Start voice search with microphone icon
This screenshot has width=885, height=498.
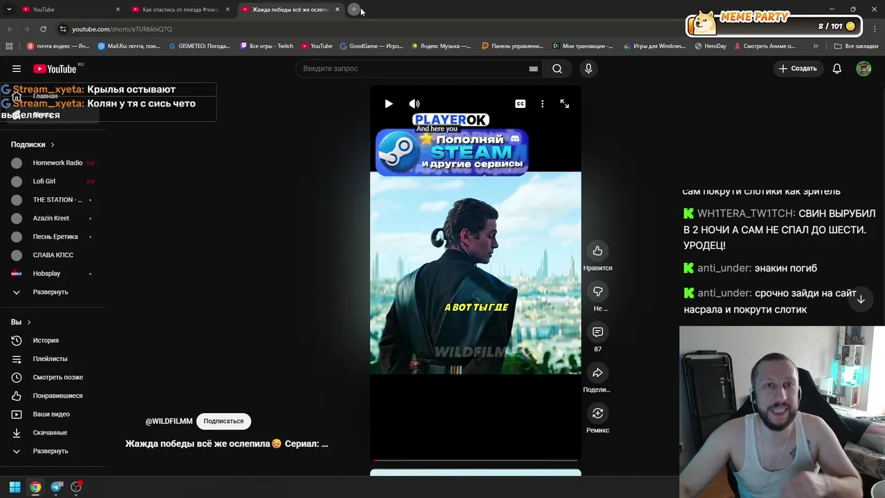pos(588,68)
